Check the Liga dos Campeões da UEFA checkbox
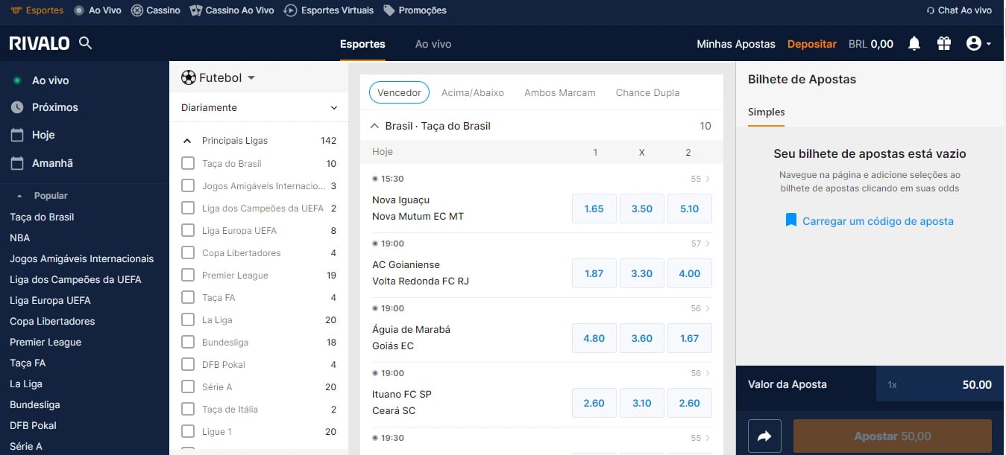The height and width of the screenshot is (455, 1006). 188,208
